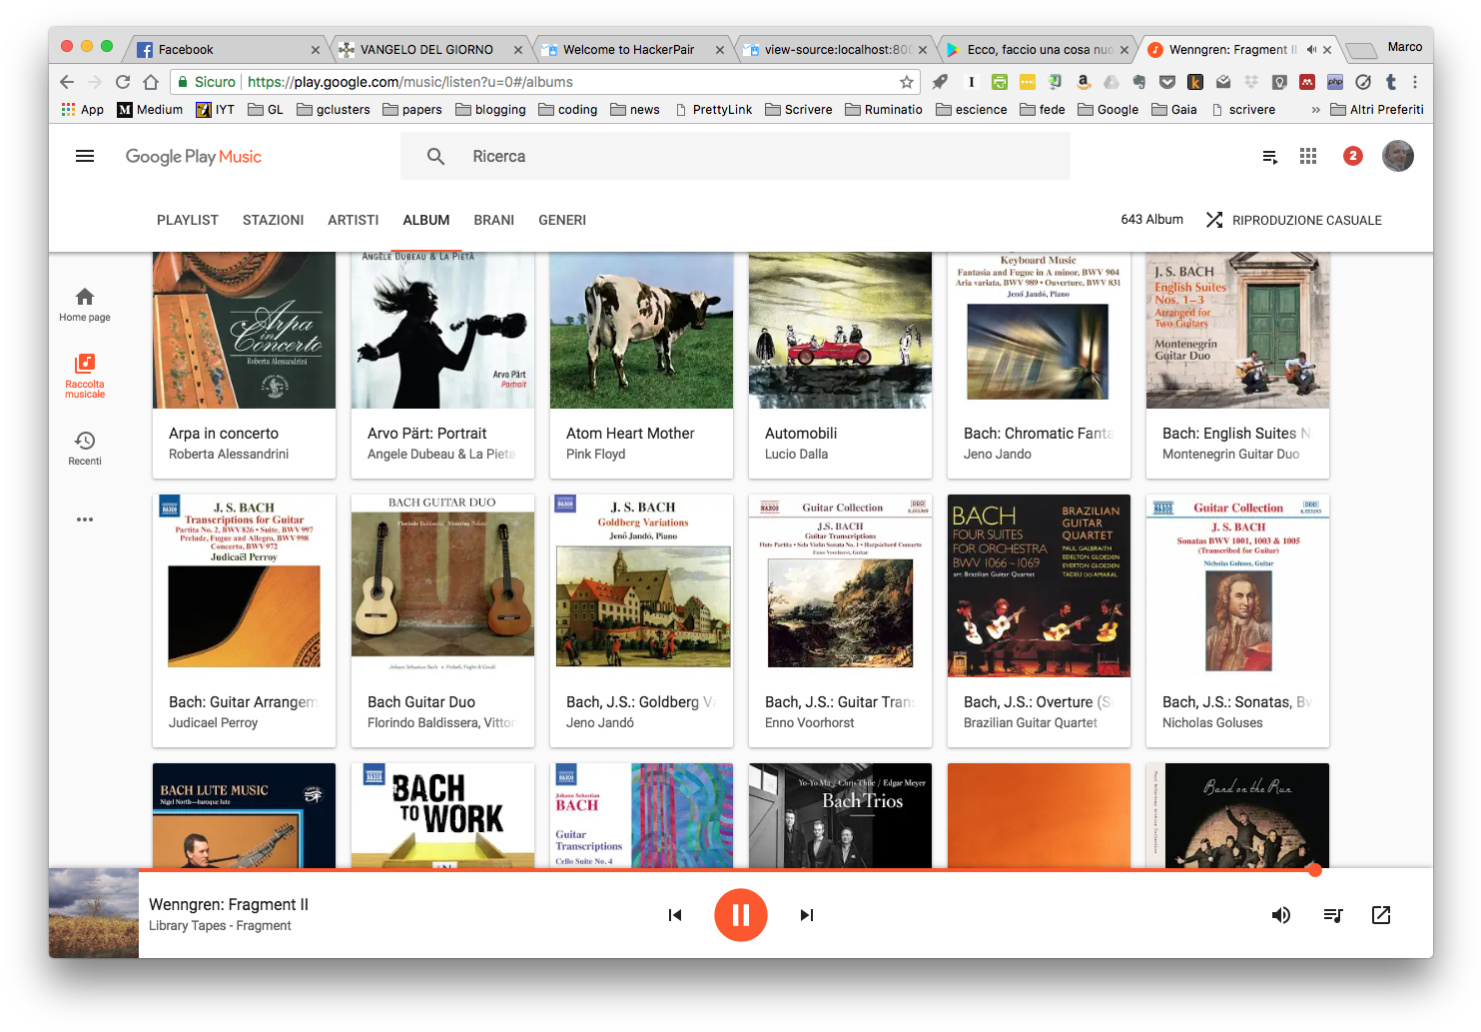Switch to the BRANI tab

click(x=494, y=220)
